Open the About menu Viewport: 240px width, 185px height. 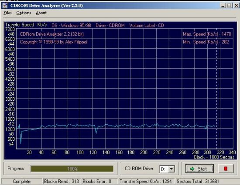click(41, 13)
